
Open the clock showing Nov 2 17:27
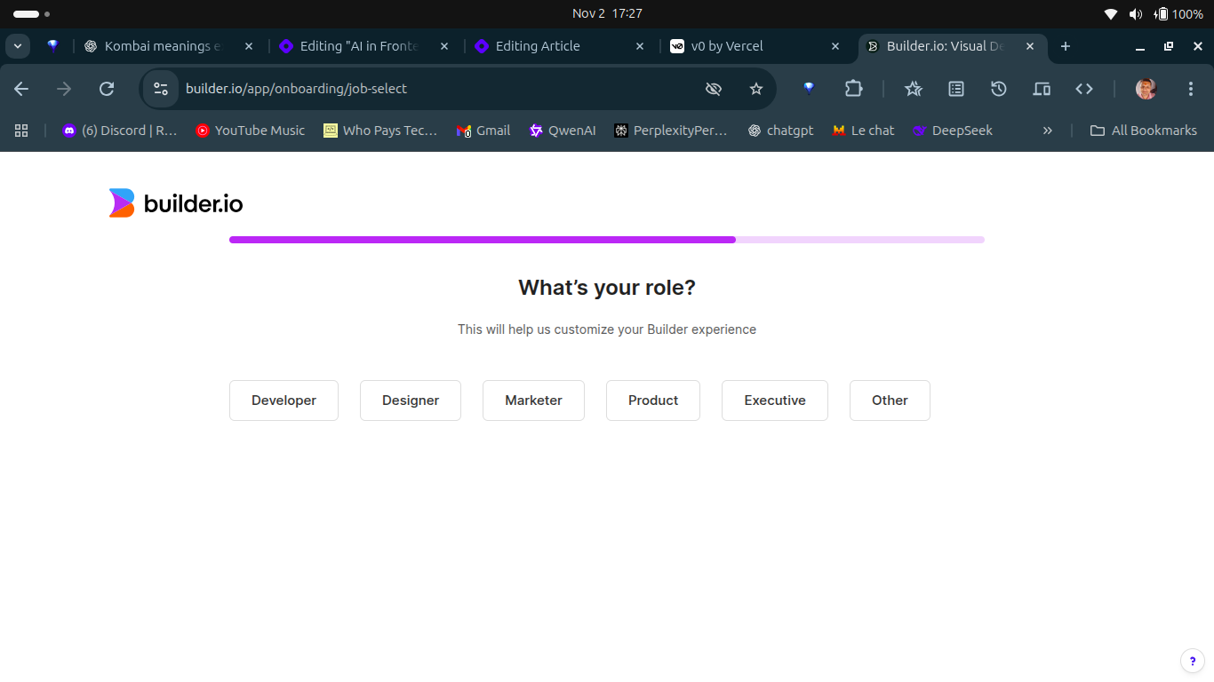(607, 13)
